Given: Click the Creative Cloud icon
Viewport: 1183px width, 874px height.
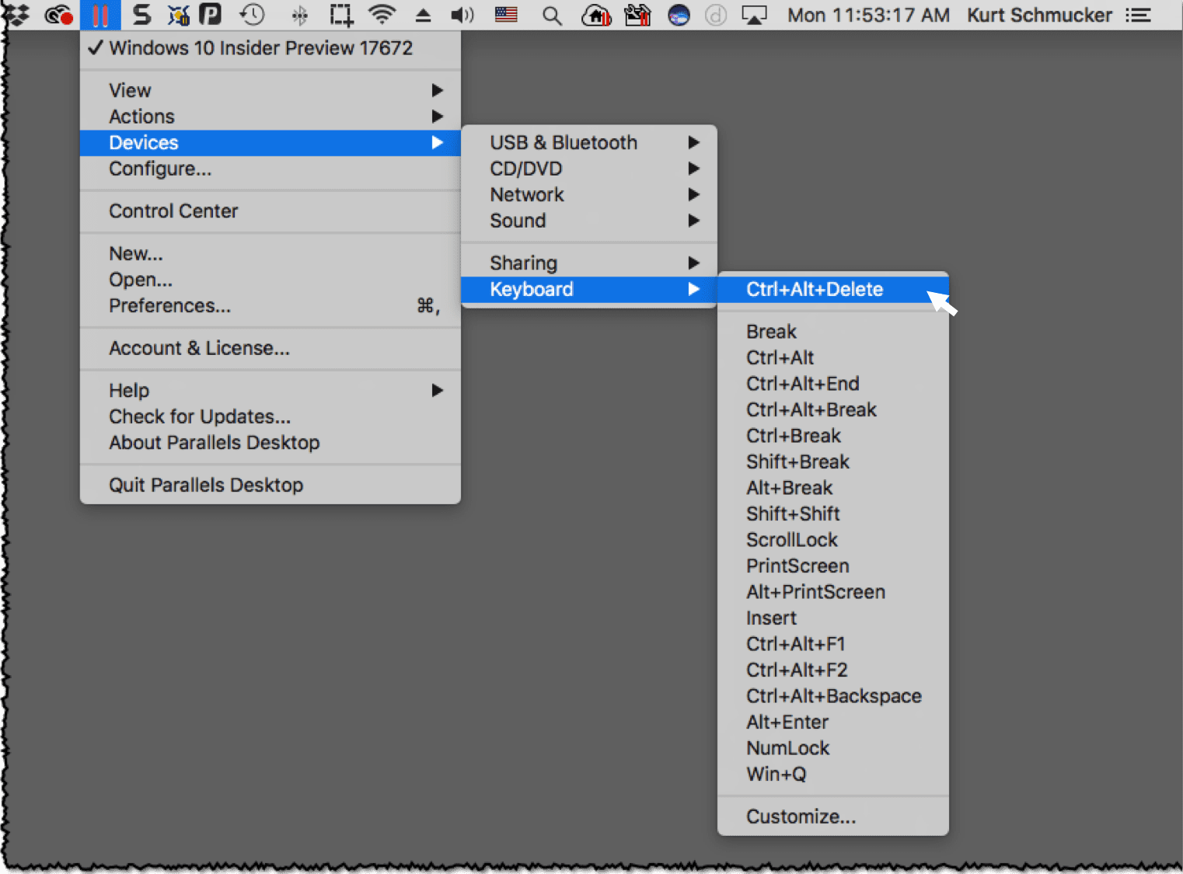Looking at the screenshot, I should tap(58, 15).
